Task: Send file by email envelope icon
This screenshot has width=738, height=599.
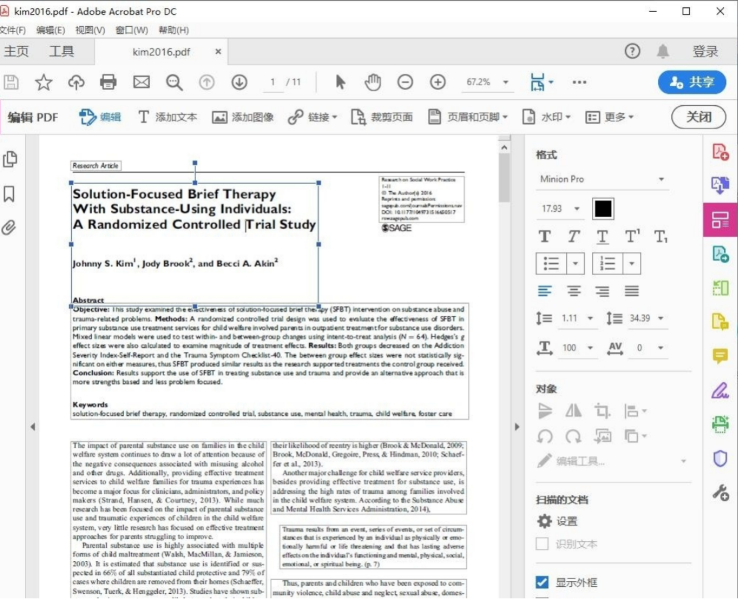Action: [x=141, y=83]
